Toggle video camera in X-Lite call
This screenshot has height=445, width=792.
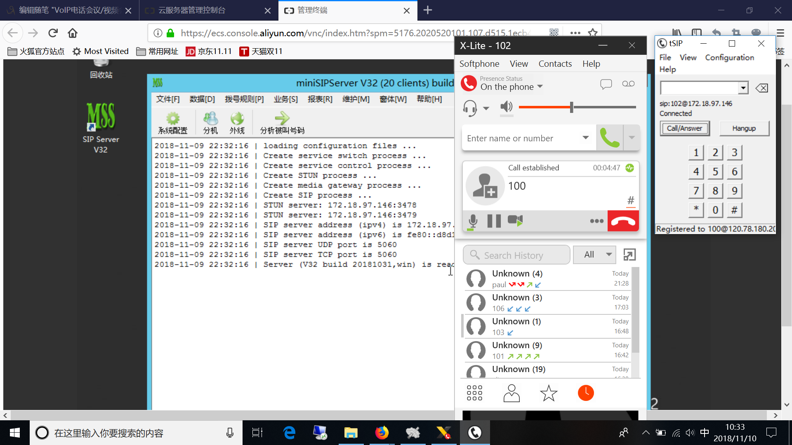(515, 220)
